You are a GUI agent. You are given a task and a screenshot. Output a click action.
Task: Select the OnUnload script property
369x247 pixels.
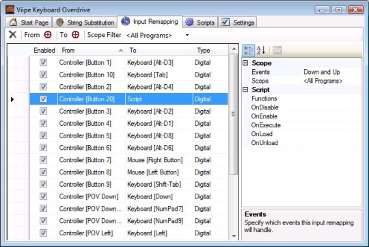[x=264, y=142]
